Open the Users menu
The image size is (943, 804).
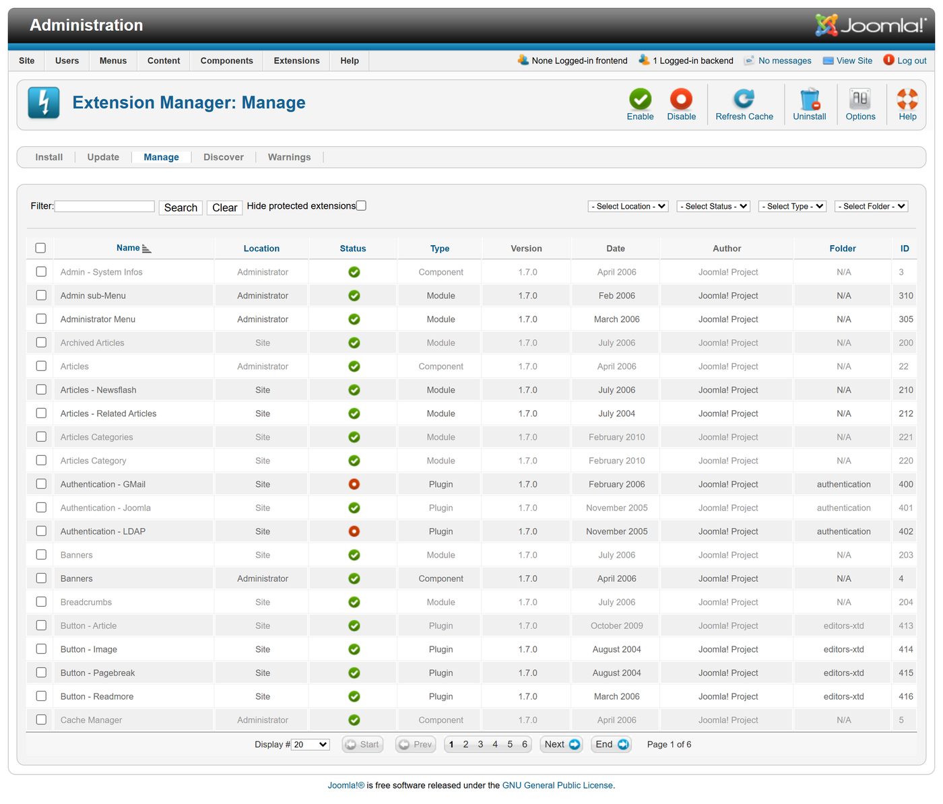point(67,61)
